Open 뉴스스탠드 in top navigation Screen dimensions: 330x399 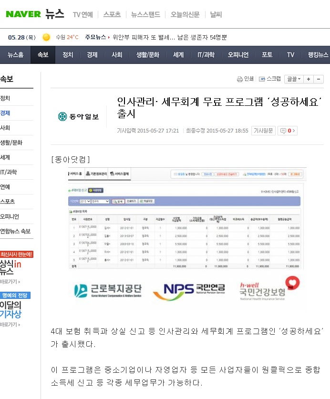coord(145,14)
